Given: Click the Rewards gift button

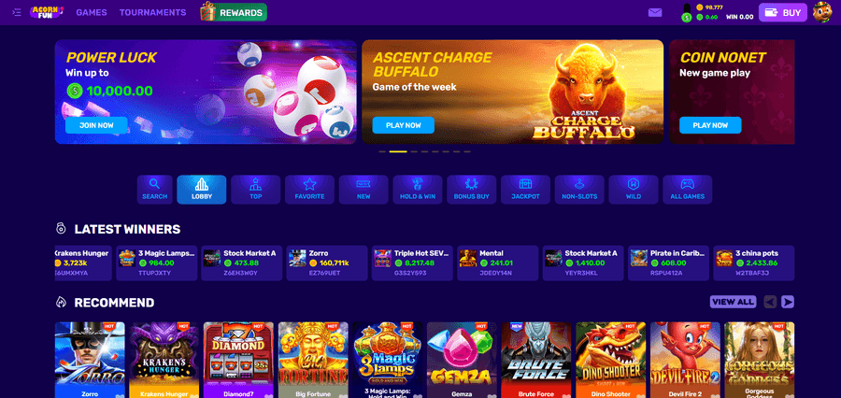Looking at the screenshot, I should click(x=234, y=12).
